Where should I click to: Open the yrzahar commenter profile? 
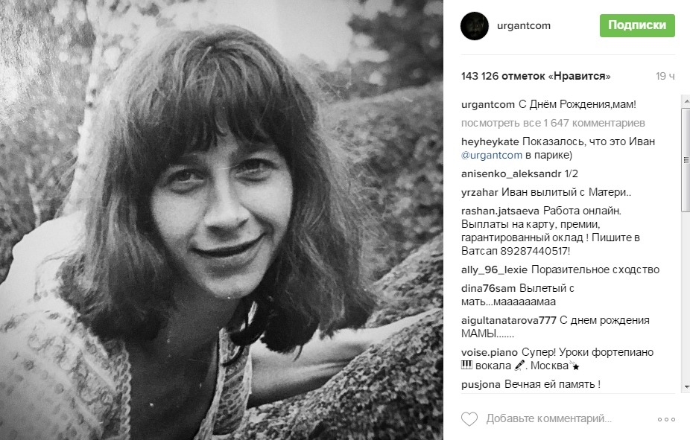click(x=481, y=192)
